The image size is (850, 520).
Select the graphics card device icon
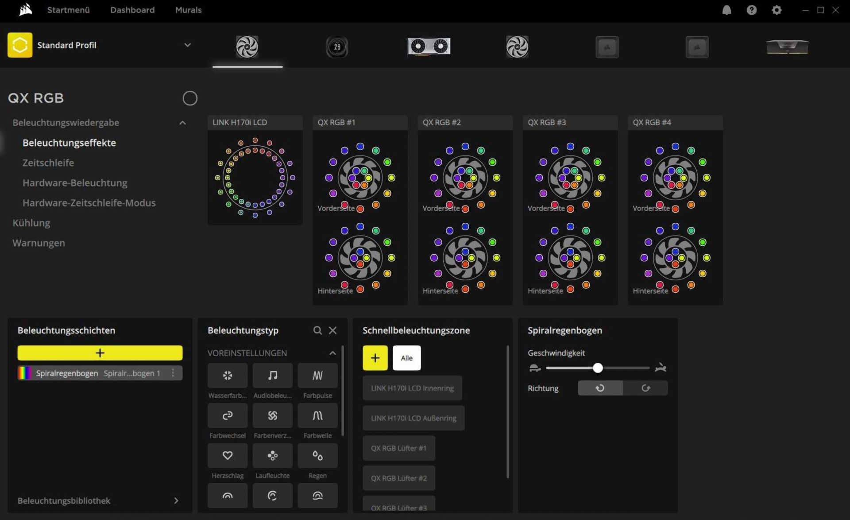pyautogui.click(x=429, y=46)
